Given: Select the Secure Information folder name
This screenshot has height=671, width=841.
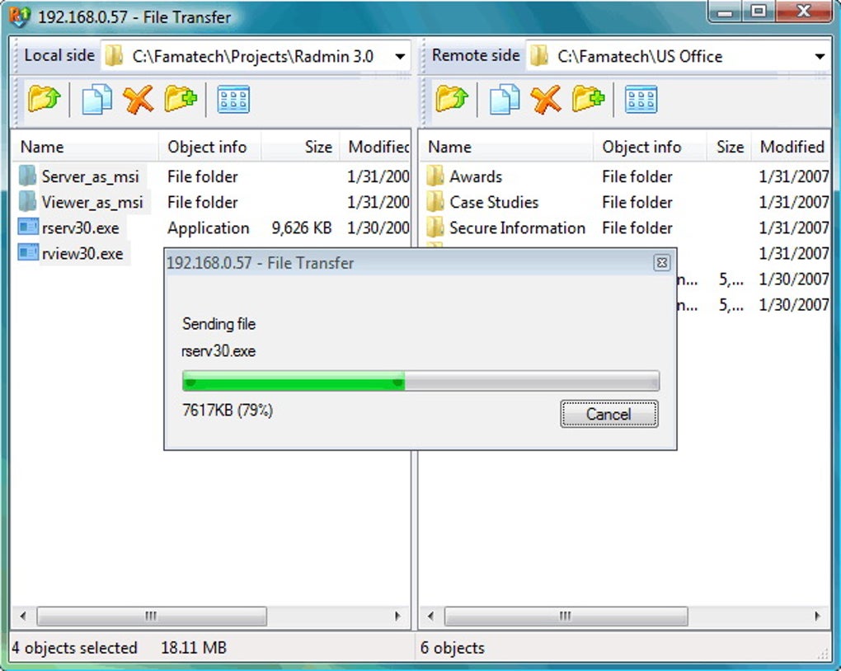Looking at the screenshot, I should point(518,228).
